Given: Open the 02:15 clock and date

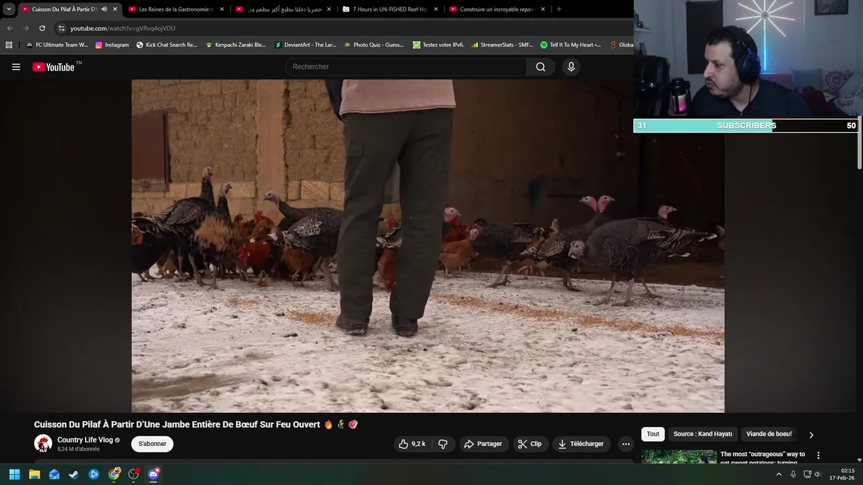Looking at the screenshot, I should [842, 474].
